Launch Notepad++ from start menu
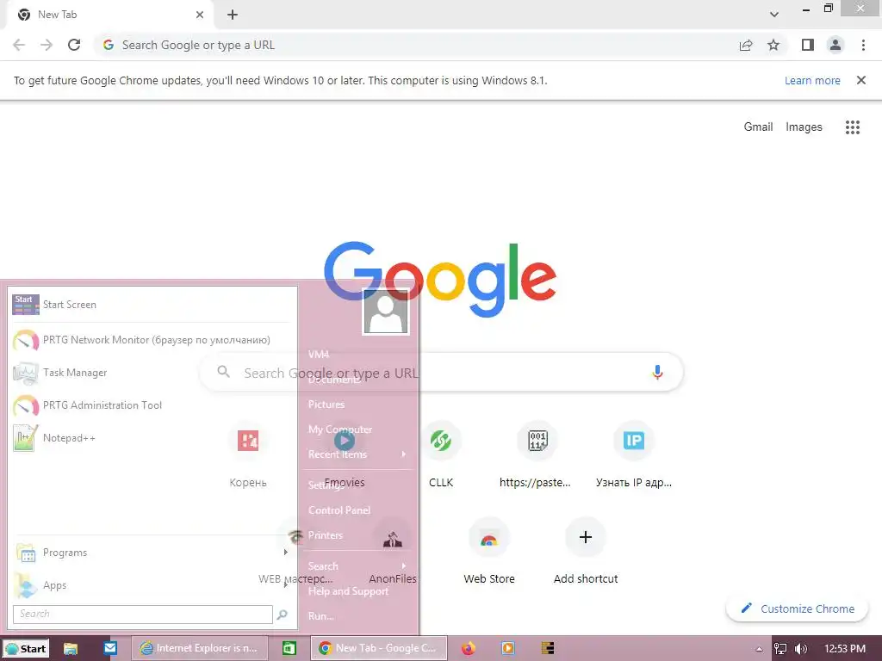 pos(151,438)
